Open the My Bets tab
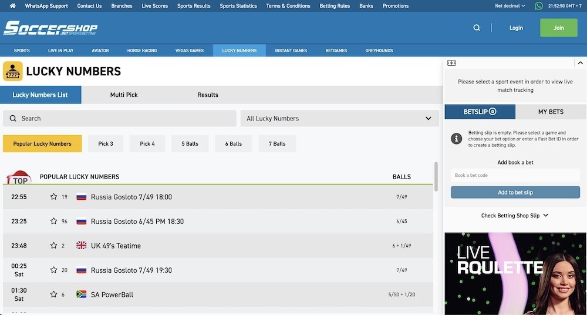This screenshot has height=315, width=587. pyautogui.click(x=551, y=112)
